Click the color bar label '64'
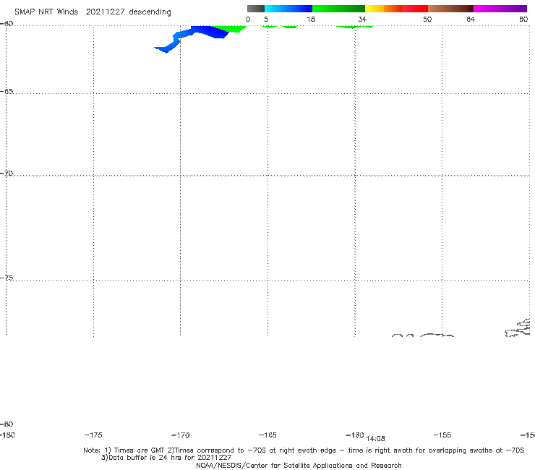Screen dimensions: 535x470 471,20
